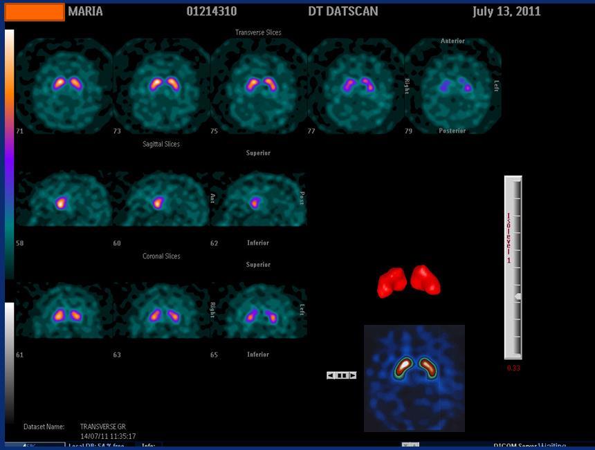Screen dimensions: 595x450
Task: Select transverse slice 77 image
Action: 356,86
